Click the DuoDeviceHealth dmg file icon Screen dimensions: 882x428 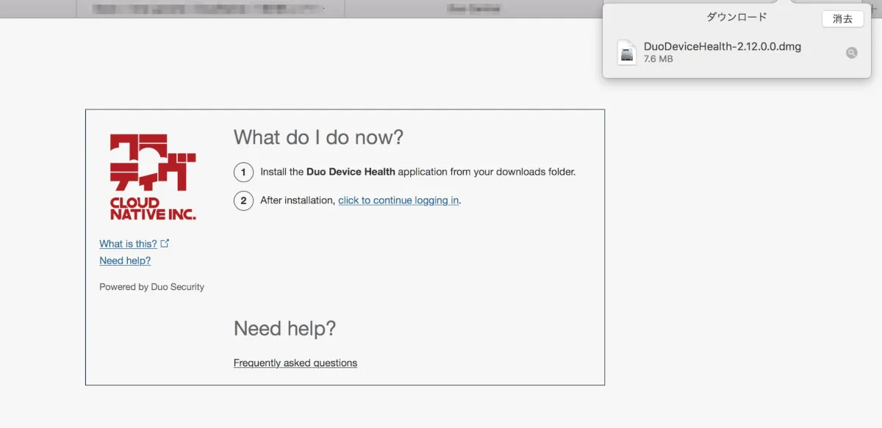click(627, 53)
